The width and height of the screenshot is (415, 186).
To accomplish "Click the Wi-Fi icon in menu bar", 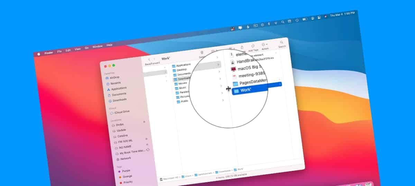I will click(276, 23).
